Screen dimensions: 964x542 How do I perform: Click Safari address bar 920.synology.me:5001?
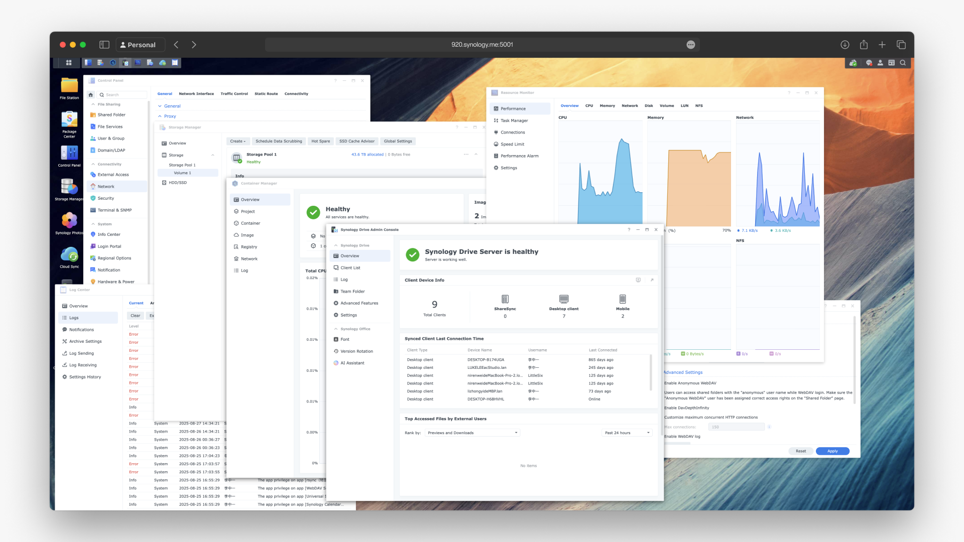(x=482, y=45)
